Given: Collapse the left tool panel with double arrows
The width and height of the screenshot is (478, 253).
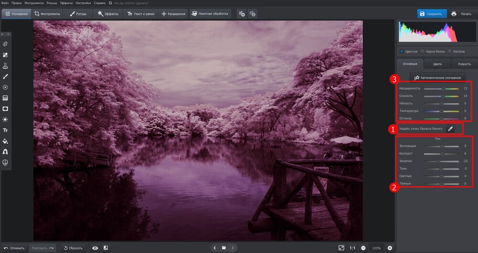Looking at the screenshot, I should pos(8,34).
